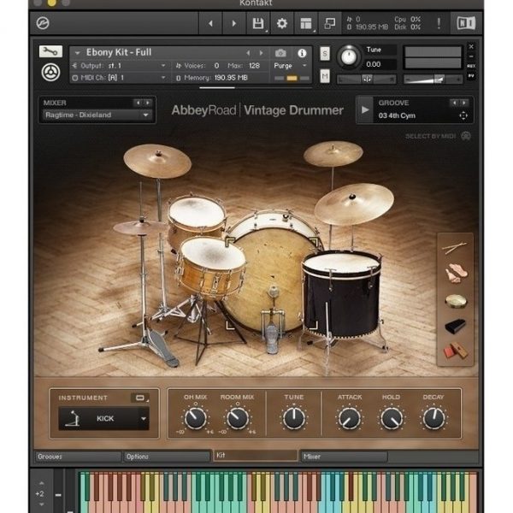Open the save floppy disk menu
513x513 pixels.
click(258, 23)
